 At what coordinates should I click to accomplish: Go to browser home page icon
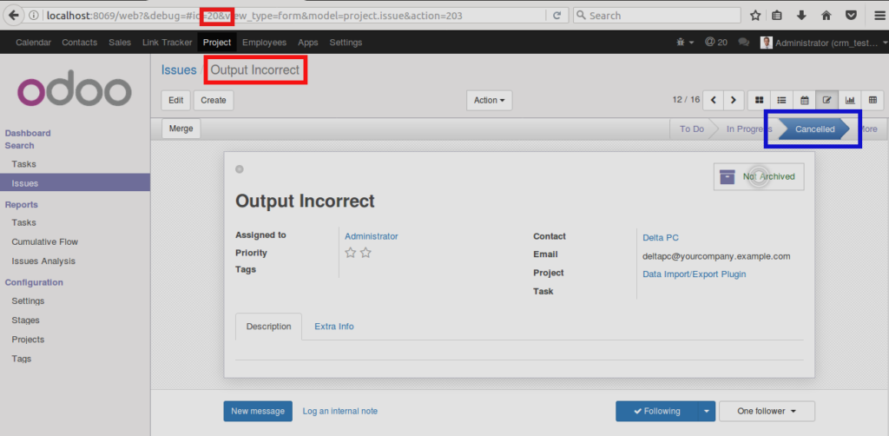[x=826, y=16]
